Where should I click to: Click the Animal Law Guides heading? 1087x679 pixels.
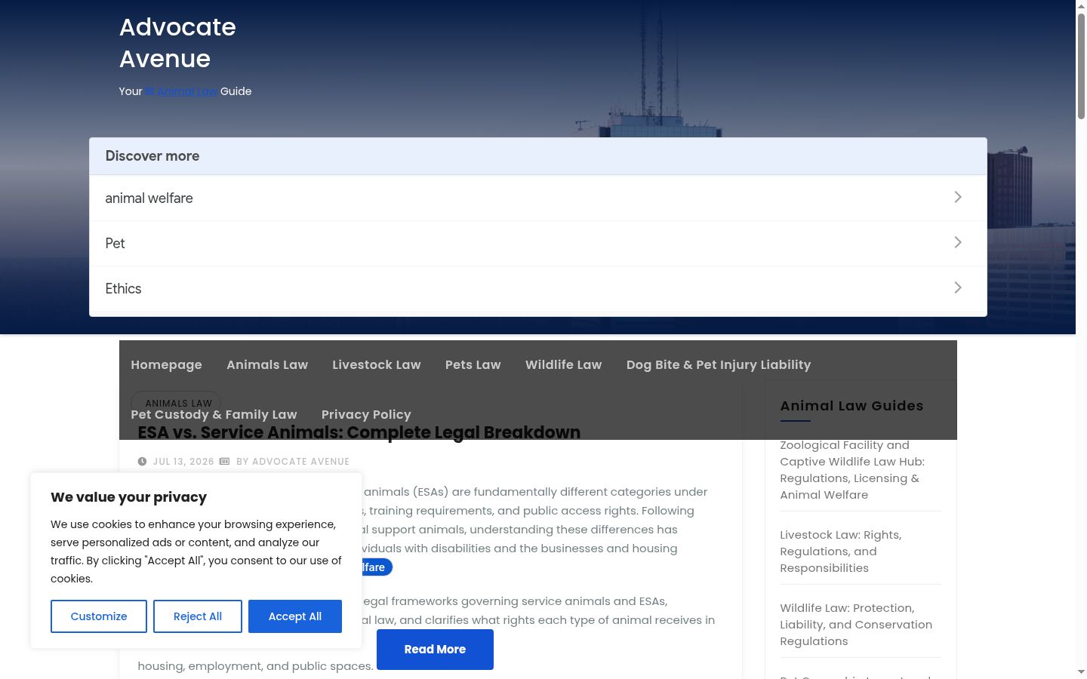[x=851, y=406]
